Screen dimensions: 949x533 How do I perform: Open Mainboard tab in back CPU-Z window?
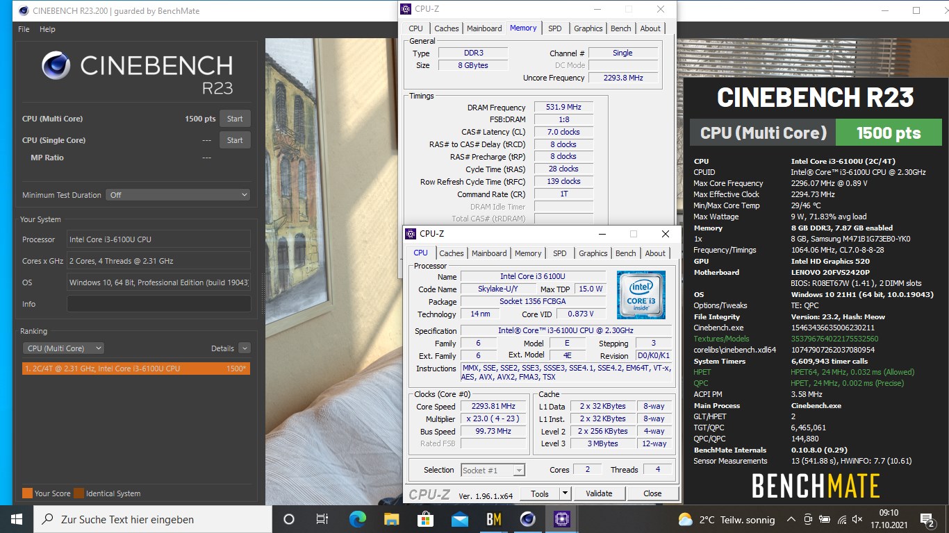484,28
